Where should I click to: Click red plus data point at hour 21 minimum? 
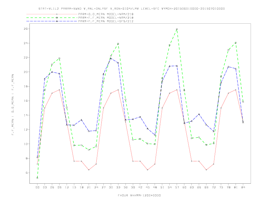(89, 170)
